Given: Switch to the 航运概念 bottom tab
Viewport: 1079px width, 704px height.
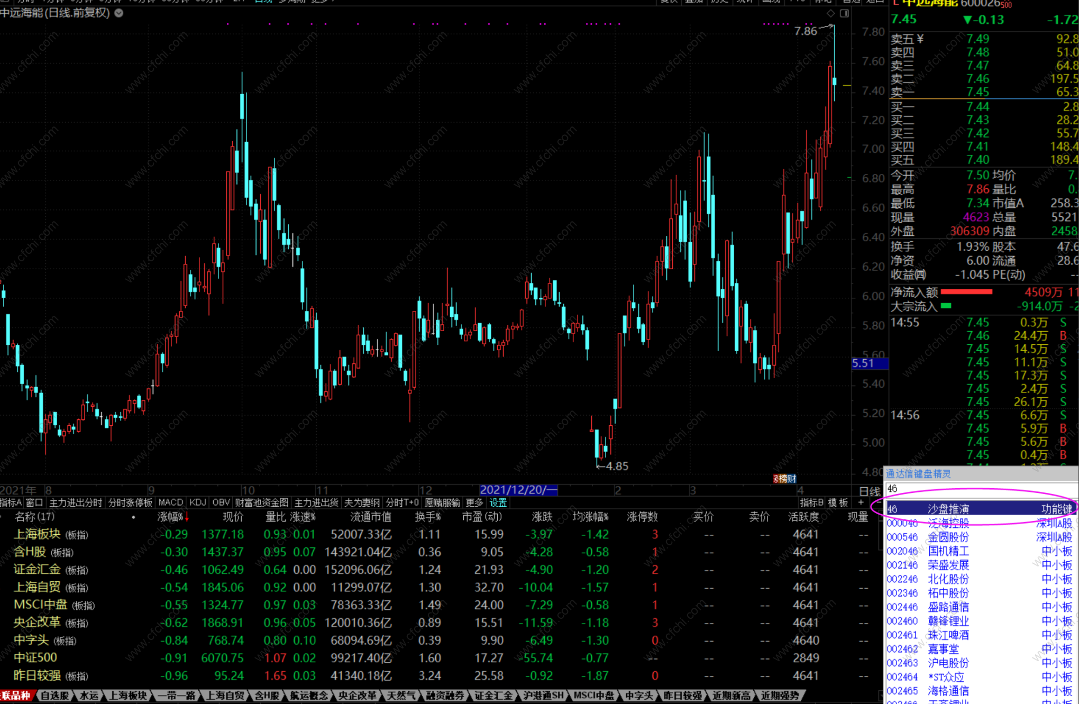Looking at the screenshot, I should pyautogui.click(x=309, y=696).
